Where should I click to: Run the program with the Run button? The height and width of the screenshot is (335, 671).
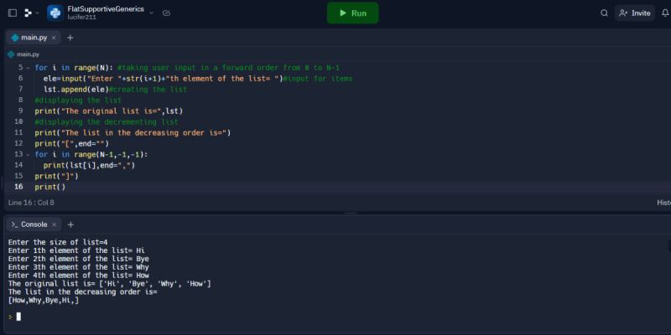(x=352, y=13)
